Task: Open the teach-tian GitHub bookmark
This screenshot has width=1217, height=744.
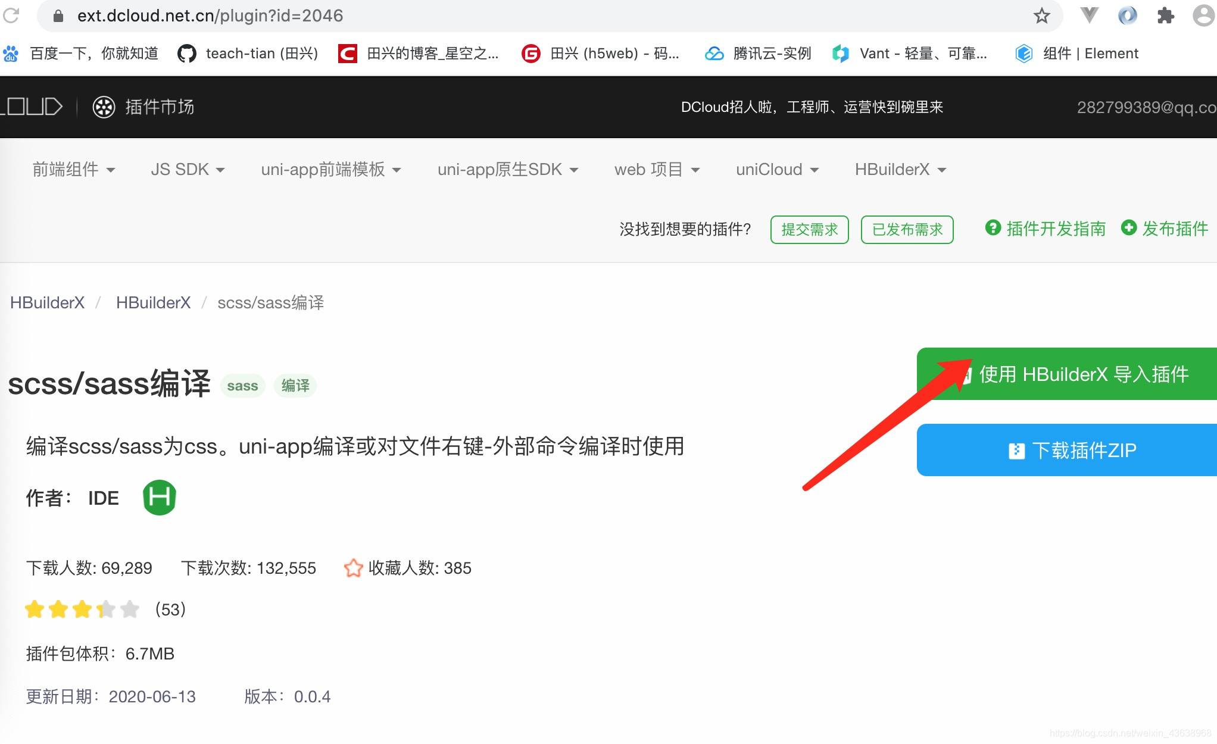Action: (x=248, y=54)
